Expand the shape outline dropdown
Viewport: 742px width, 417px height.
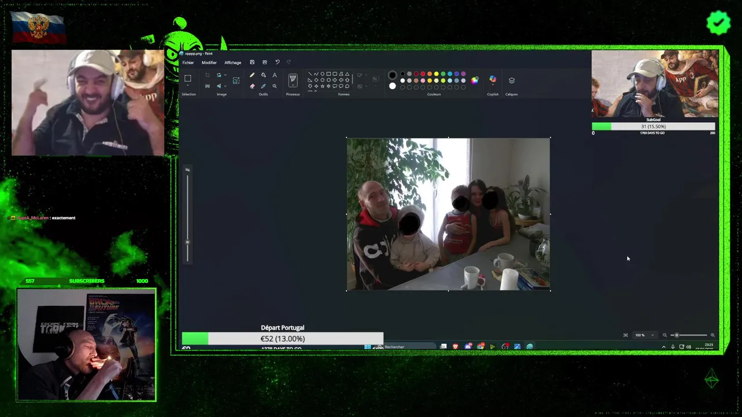click(366, 75)
